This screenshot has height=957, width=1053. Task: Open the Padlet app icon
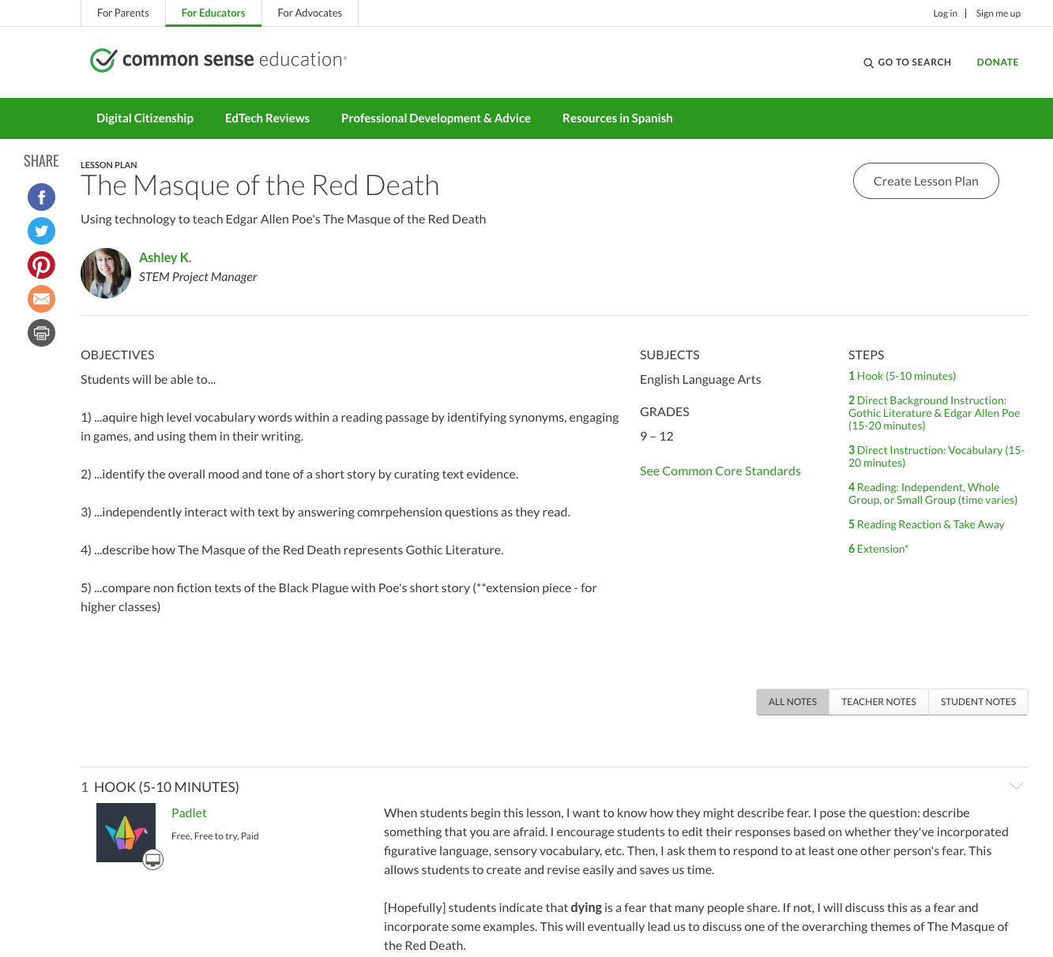tap(126, 831)
